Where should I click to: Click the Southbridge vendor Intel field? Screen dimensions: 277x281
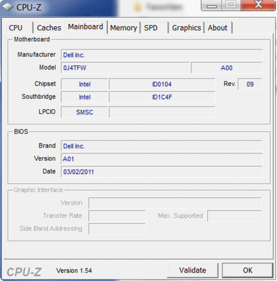click(85, 97)
